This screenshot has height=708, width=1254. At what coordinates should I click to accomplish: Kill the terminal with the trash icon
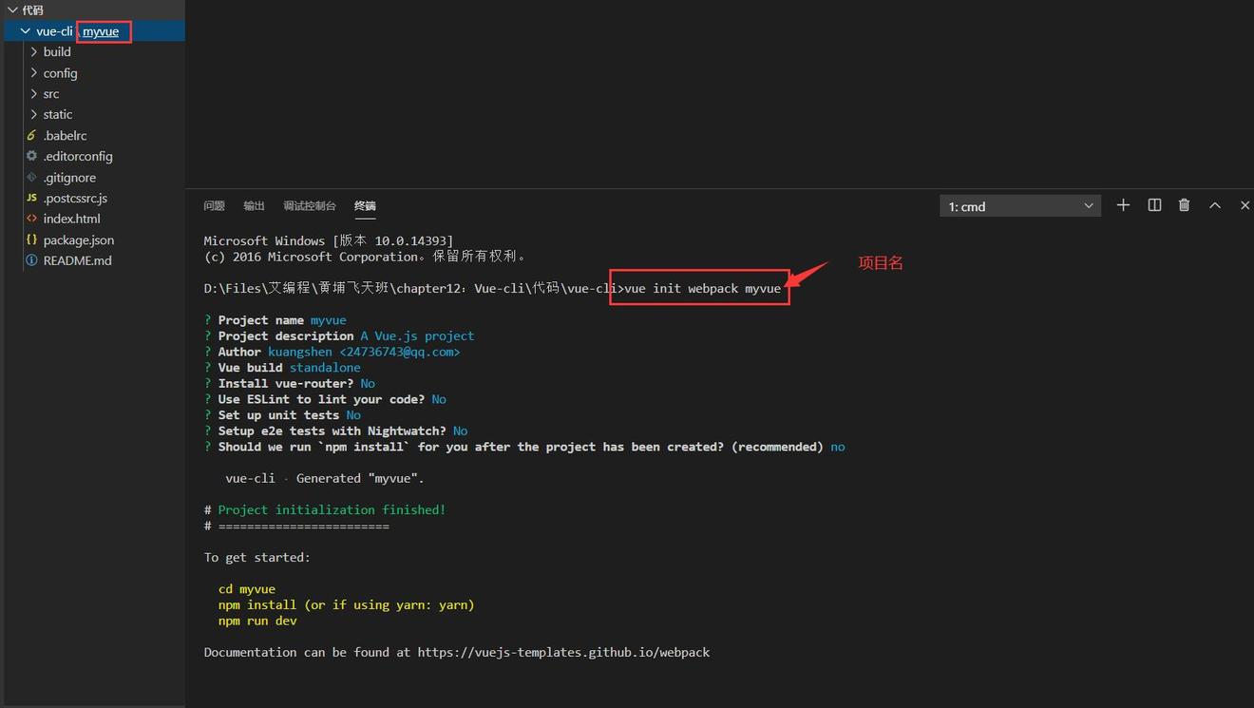tap(1184, 204)
